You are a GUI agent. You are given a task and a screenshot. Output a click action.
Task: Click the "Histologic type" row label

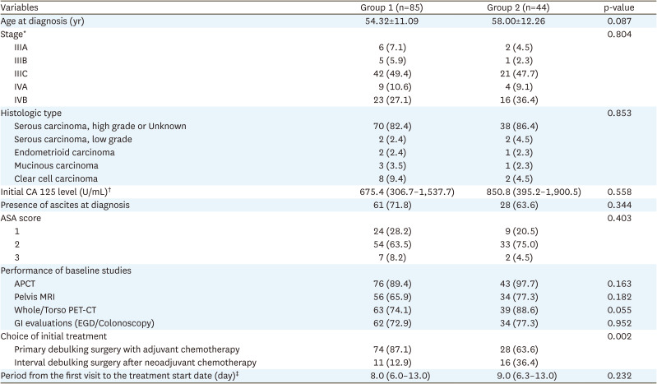tap(31, 113)
